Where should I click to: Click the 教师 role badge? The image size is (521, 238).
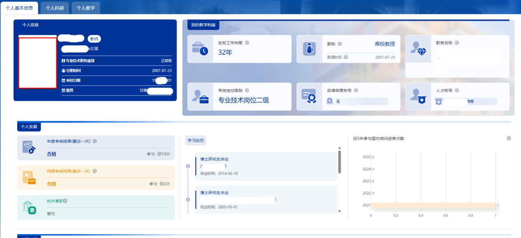pyautogui.click(x=94, y=39)
